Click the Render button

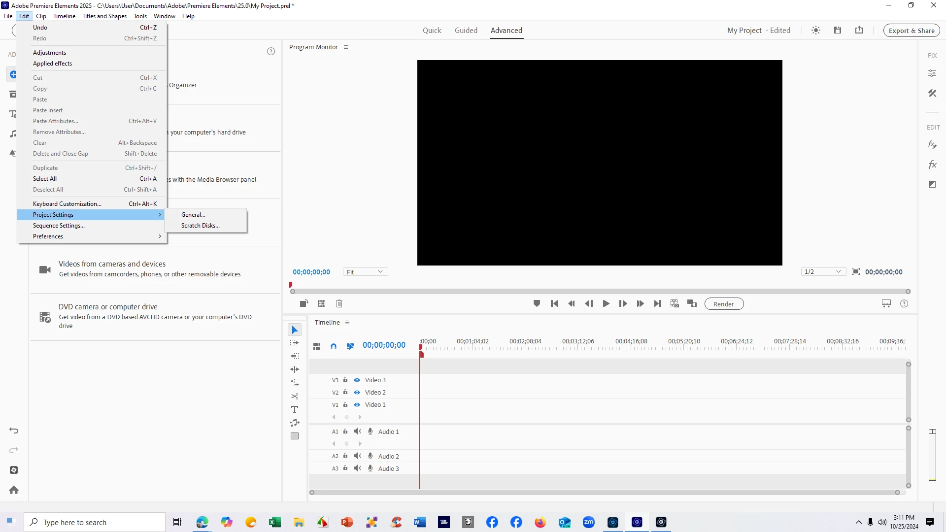point(723,304)
